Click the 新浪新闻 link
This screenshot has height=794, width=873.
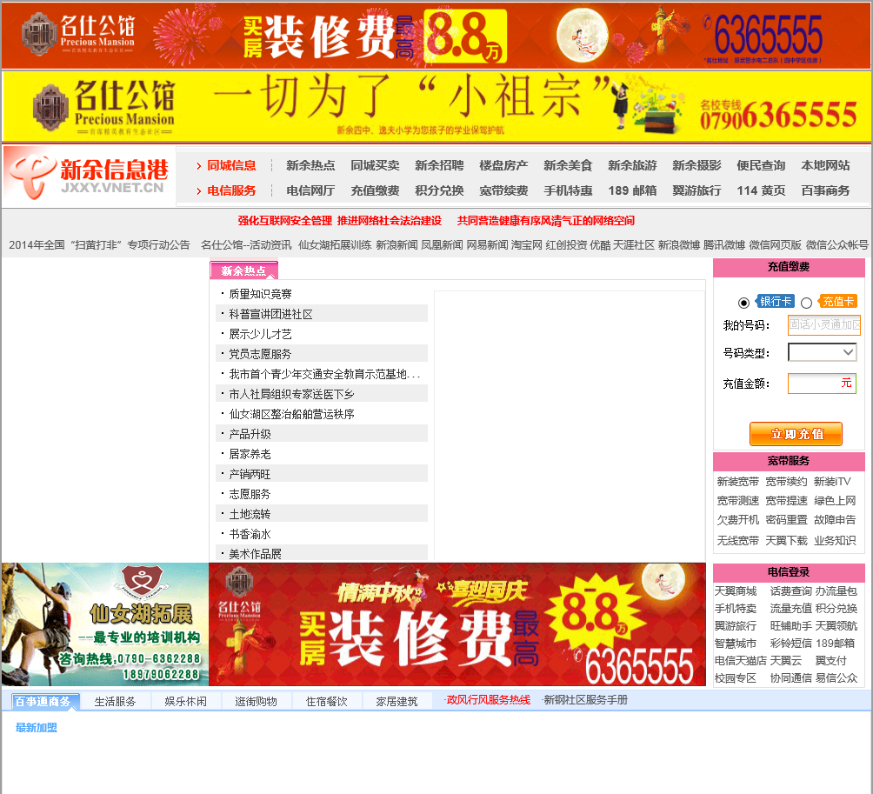pos(397,245)
